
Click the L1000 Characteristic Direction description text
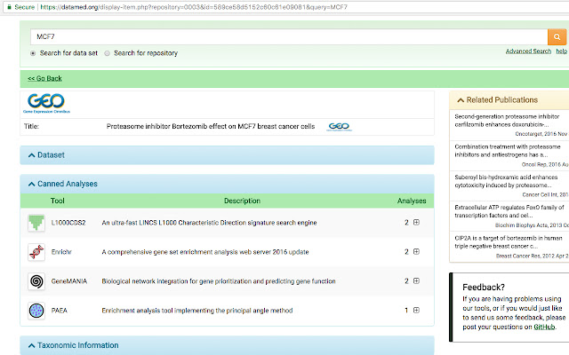point(209,223)
